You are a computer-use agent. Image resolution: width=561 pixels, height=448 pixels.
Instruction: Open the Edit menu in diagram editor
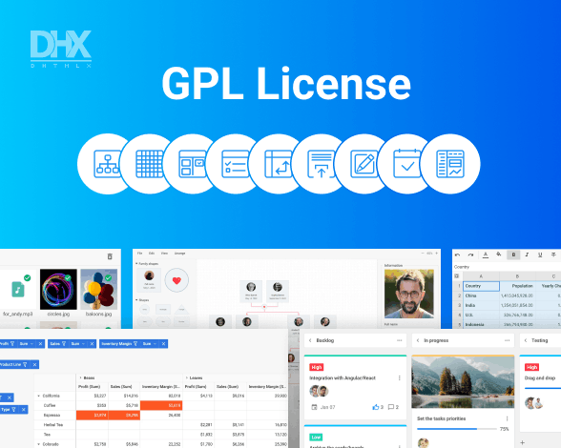152,254
